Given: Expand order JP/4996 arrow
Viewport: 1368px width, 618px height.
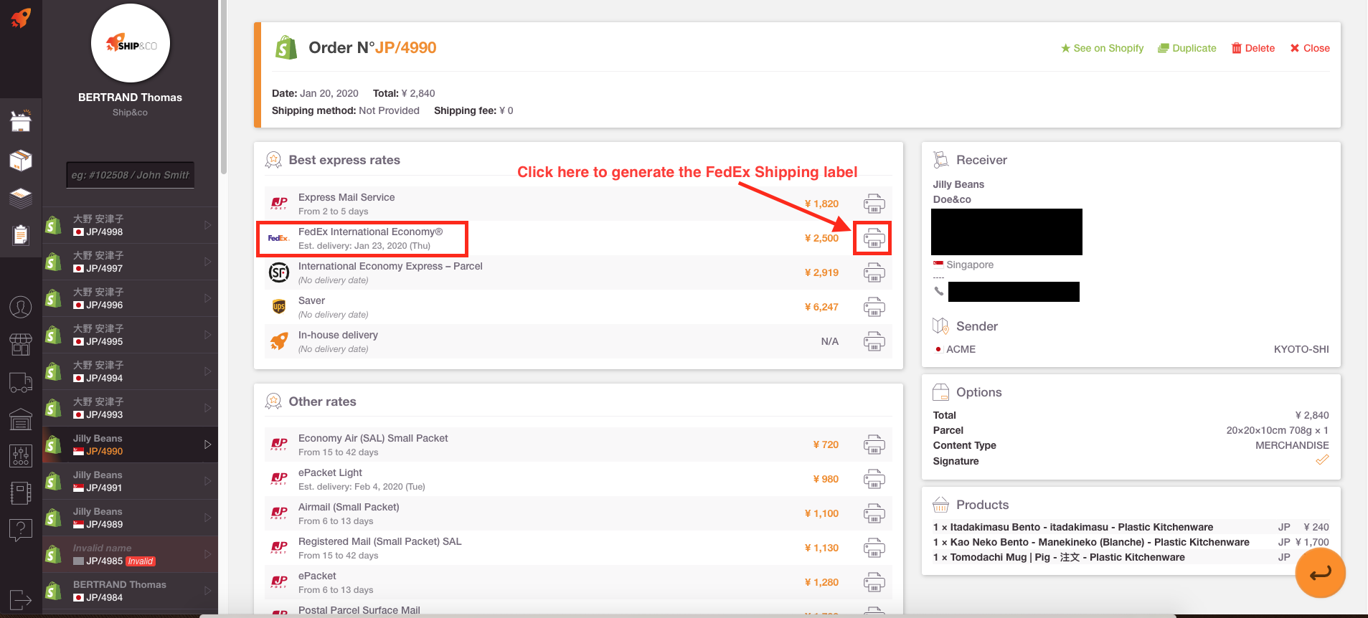Looking at the screenshot, I should (x=207, y=298).
